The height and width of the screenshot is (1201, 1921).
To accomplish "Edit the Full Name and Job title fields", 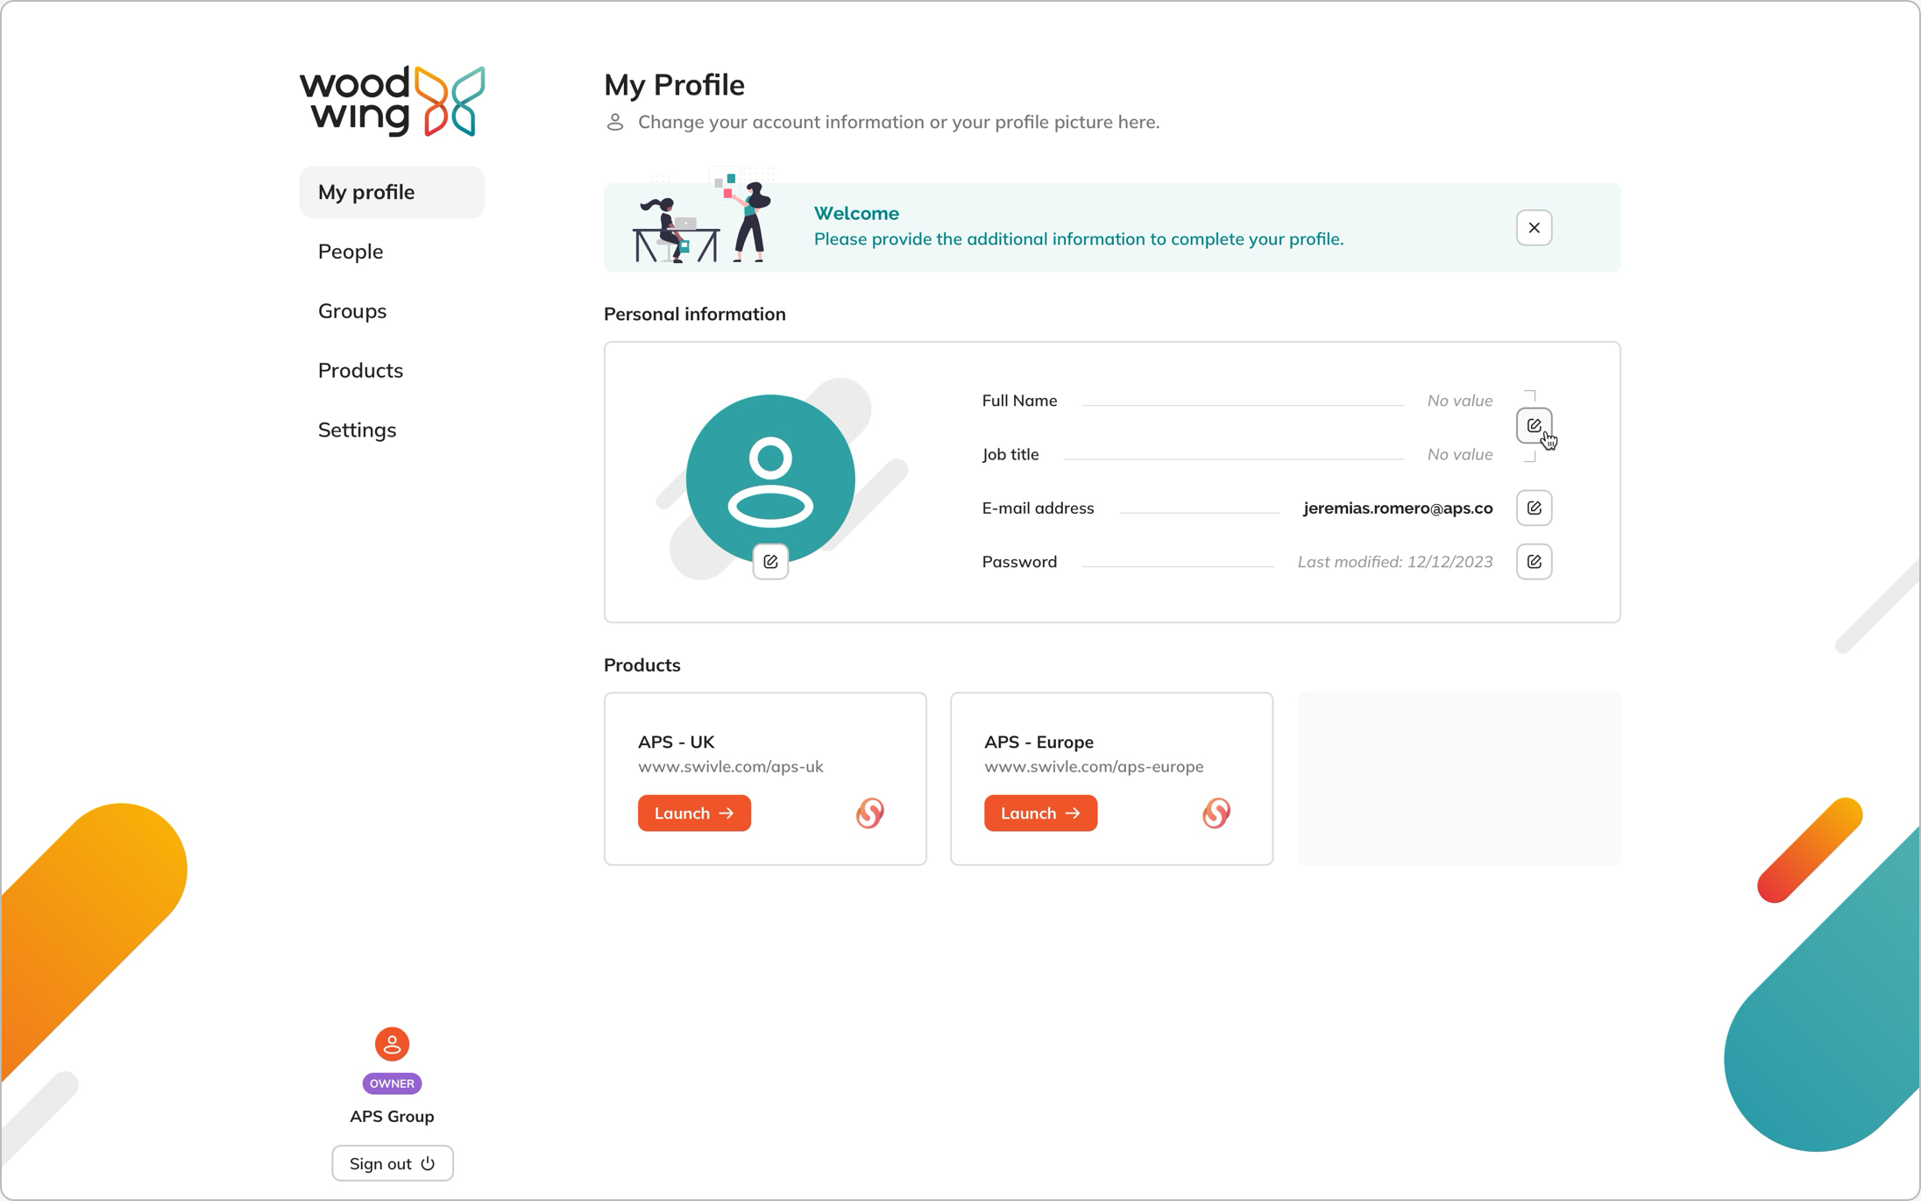I will pos(1534,425).
